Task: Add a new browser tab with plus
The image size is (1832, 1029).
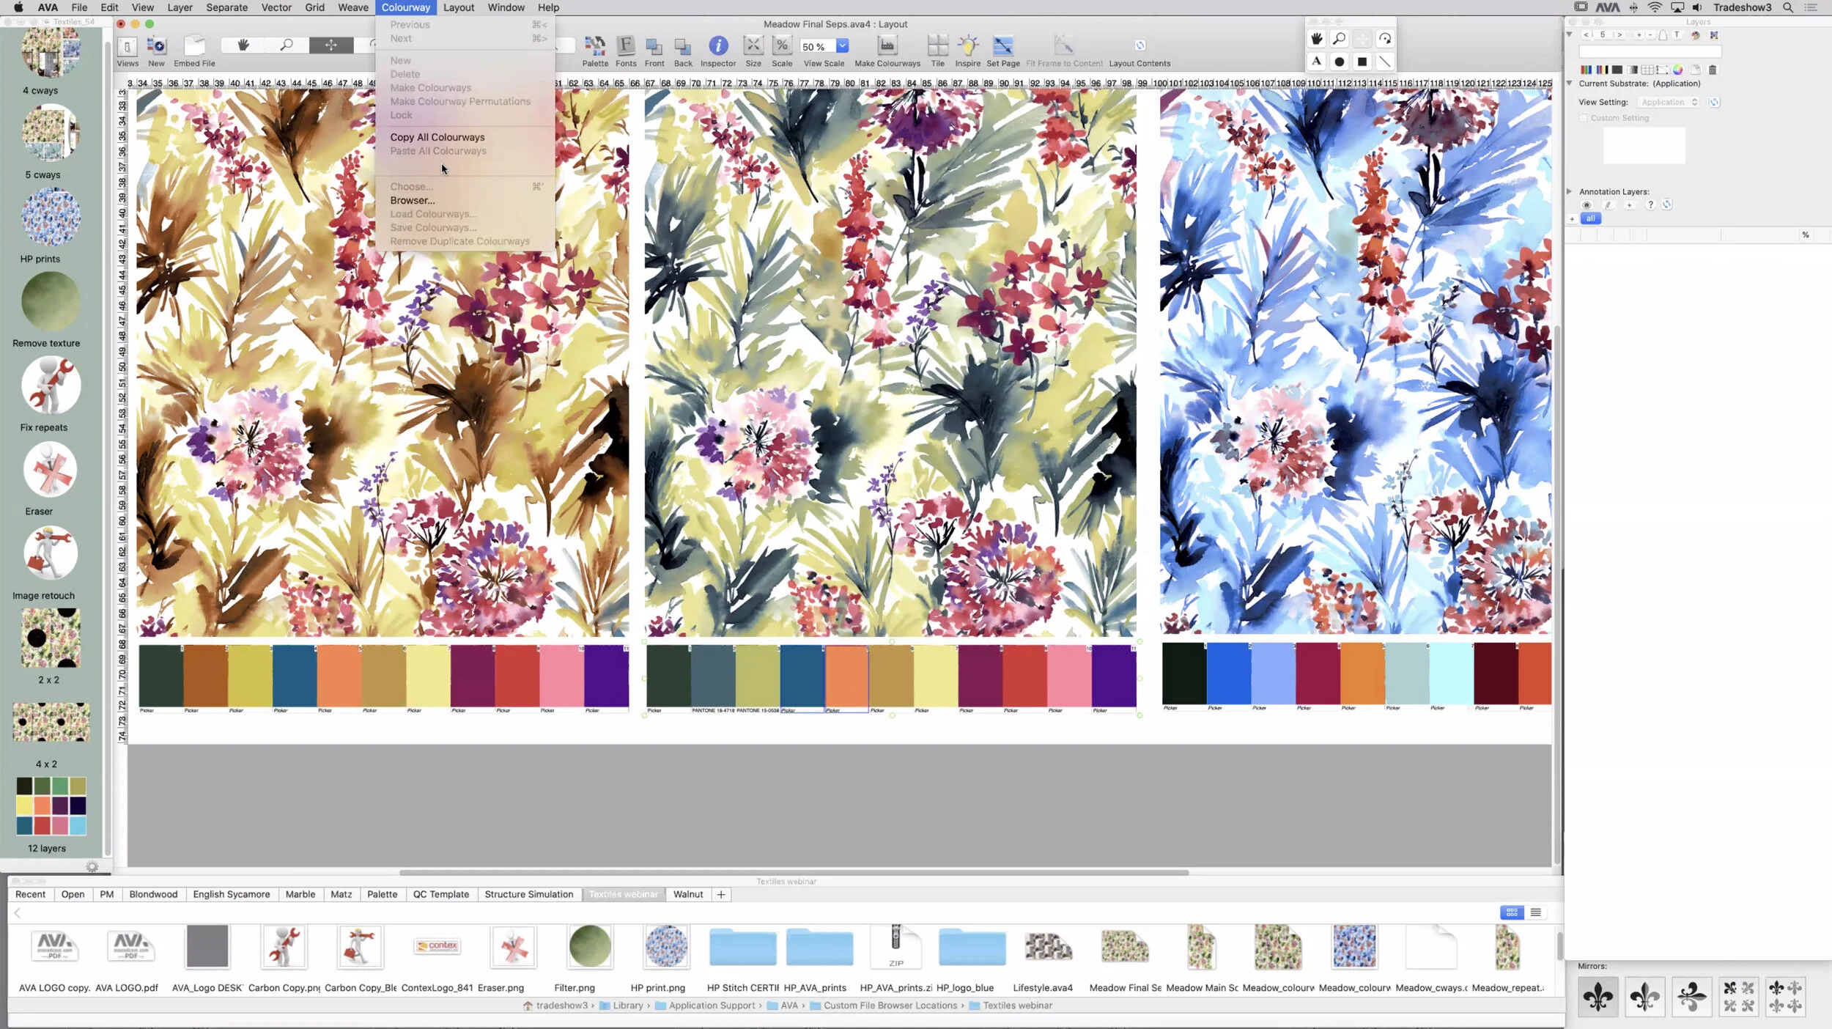Action: (x=721, y=895)
